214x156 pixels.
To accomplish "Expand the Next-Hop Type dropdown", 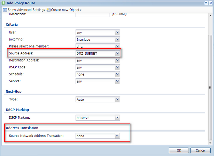I will (x=117, y=99).
